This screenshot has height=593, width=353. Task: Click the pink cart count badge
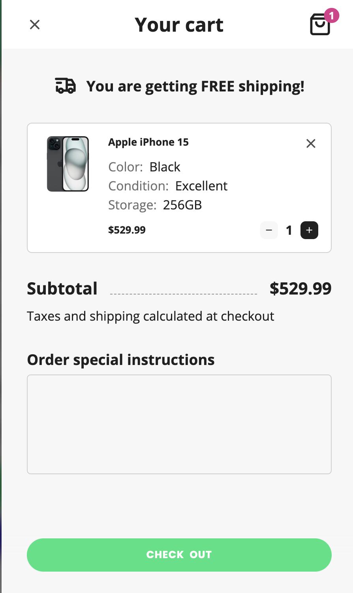pos(331,15)
